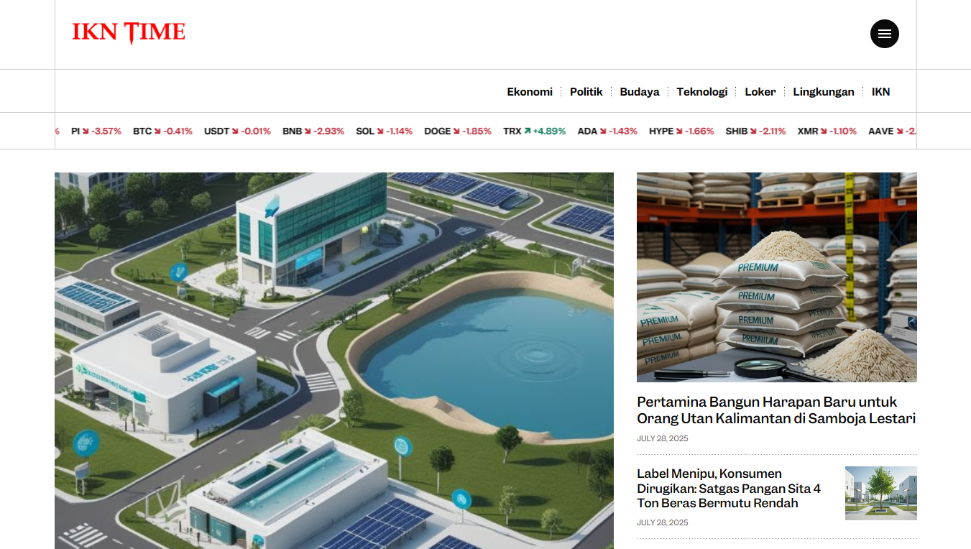Open the SOL ticker entry
Viewport: 971px width, 549px height.
[384, 132]
